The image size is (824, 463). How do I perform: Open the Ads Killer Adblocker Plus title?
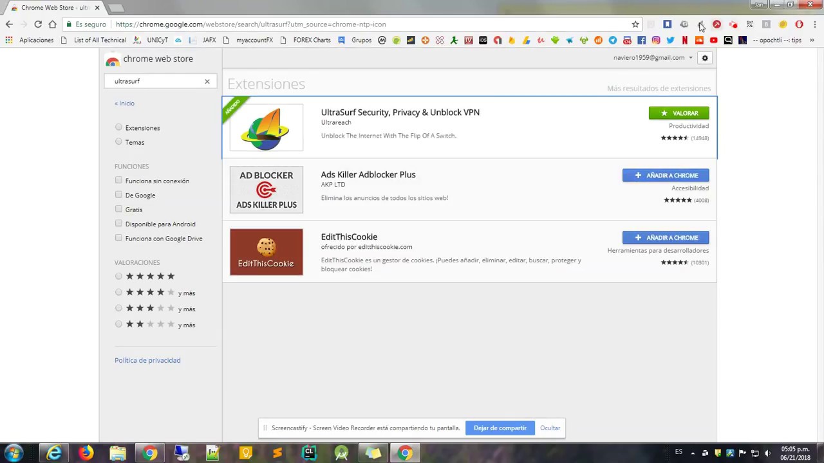368,174
